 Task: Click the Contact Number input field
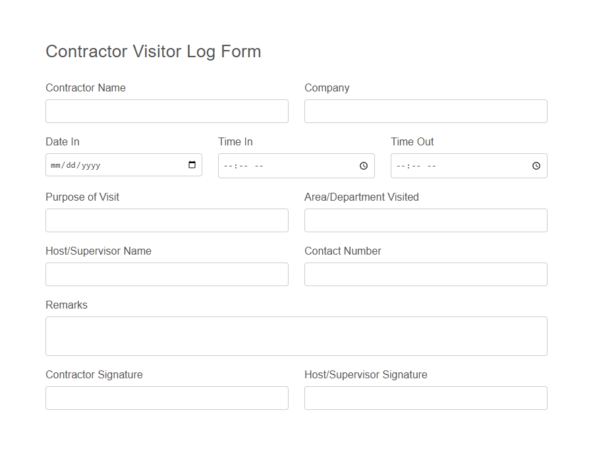click(425, 274)
